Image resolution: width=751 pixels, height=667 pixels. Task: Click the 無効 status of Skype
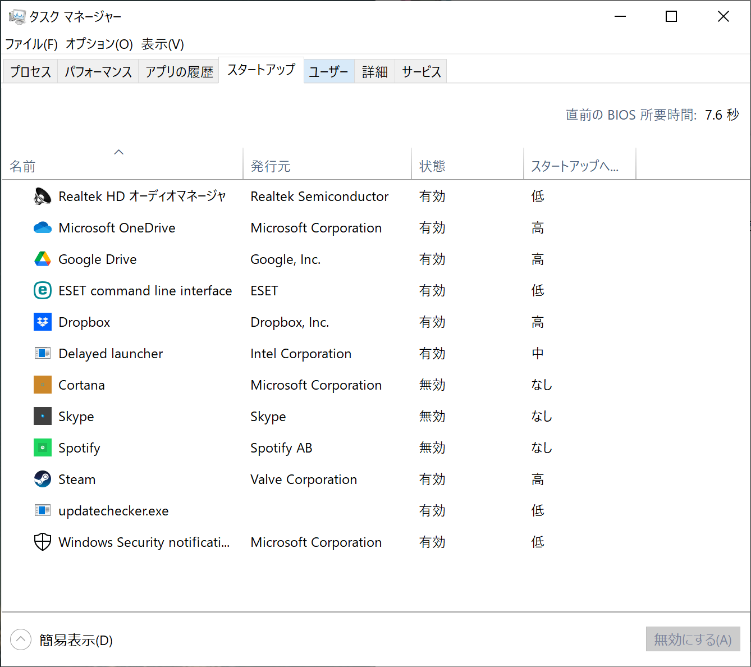[432, 416]
